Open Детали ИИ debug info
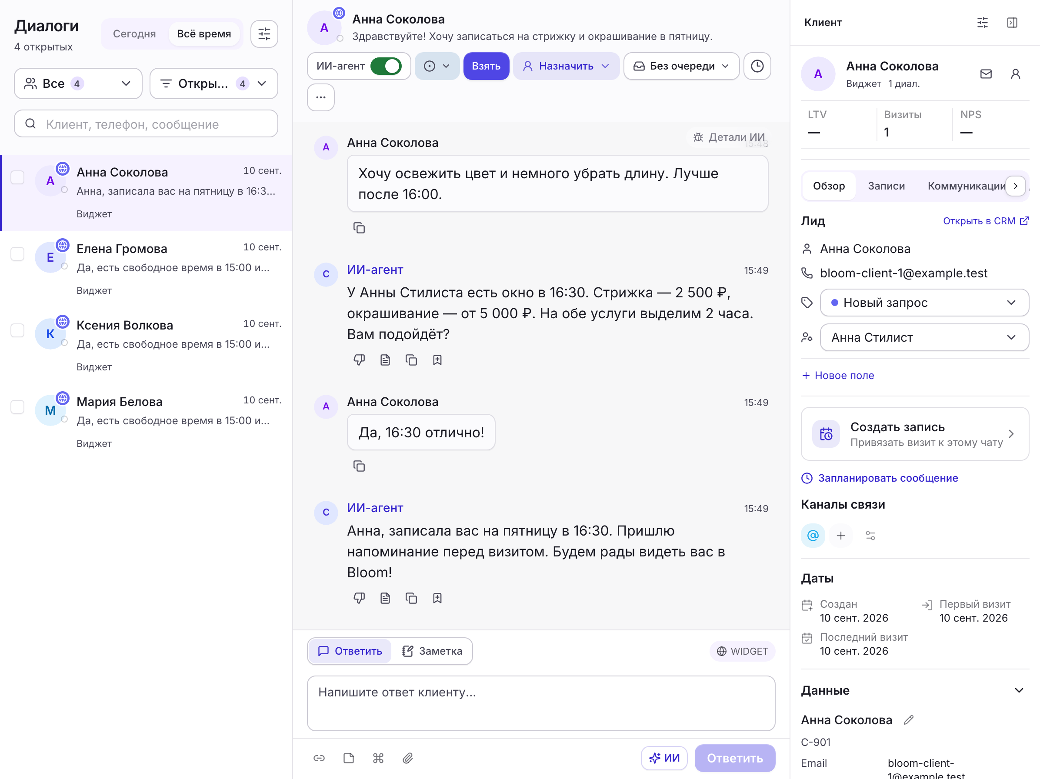1040x779 pixels. (x=729, y=137)
